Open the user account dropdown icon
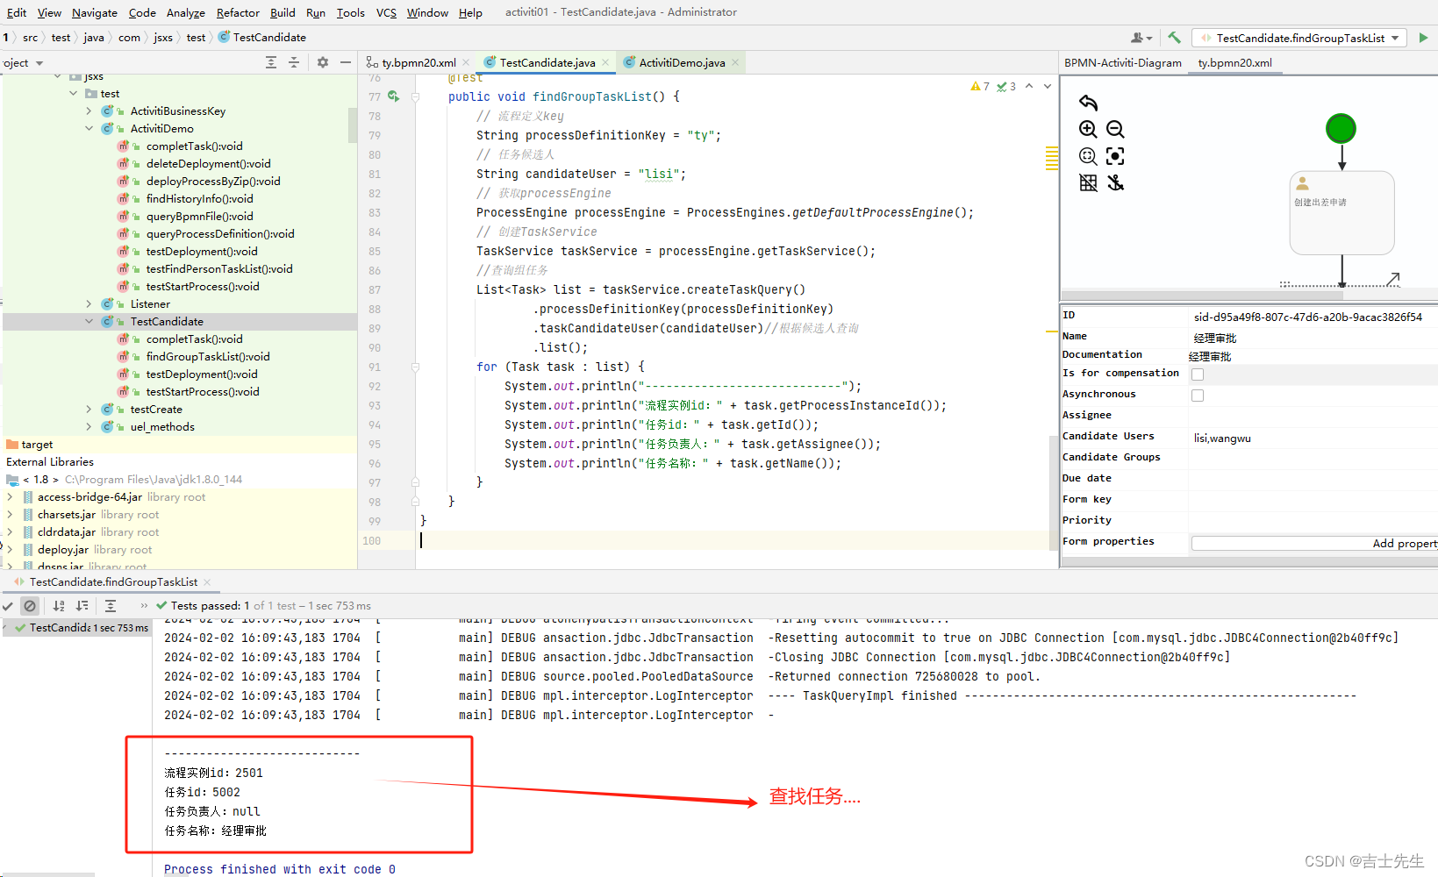Viewport: 1438px width, 877px height. (x=1141, y=38)
